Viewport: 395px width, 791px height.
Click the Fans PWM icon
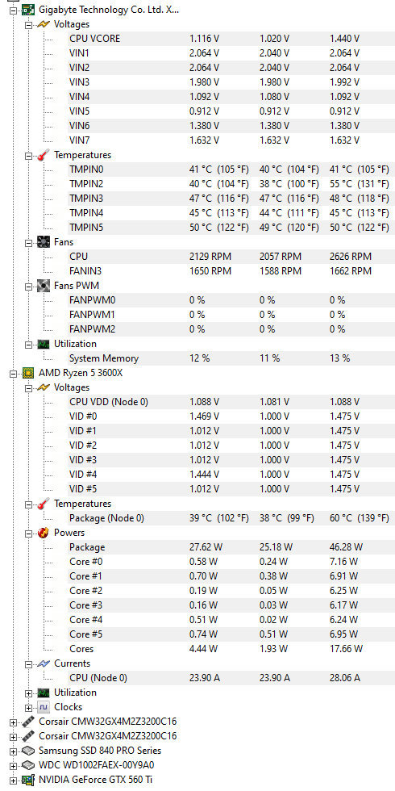44,286
